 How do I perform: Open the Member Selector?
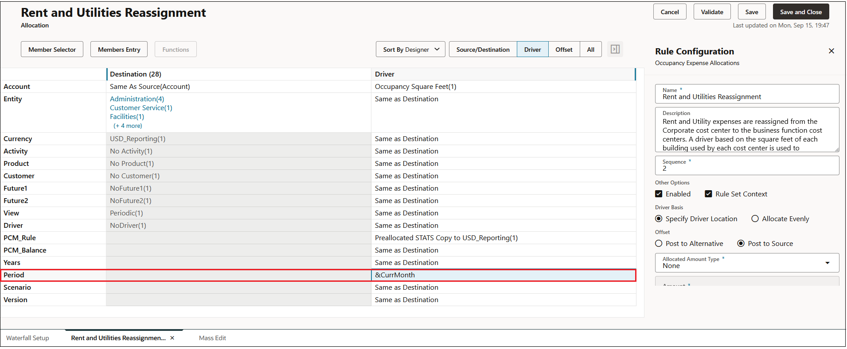52,50
